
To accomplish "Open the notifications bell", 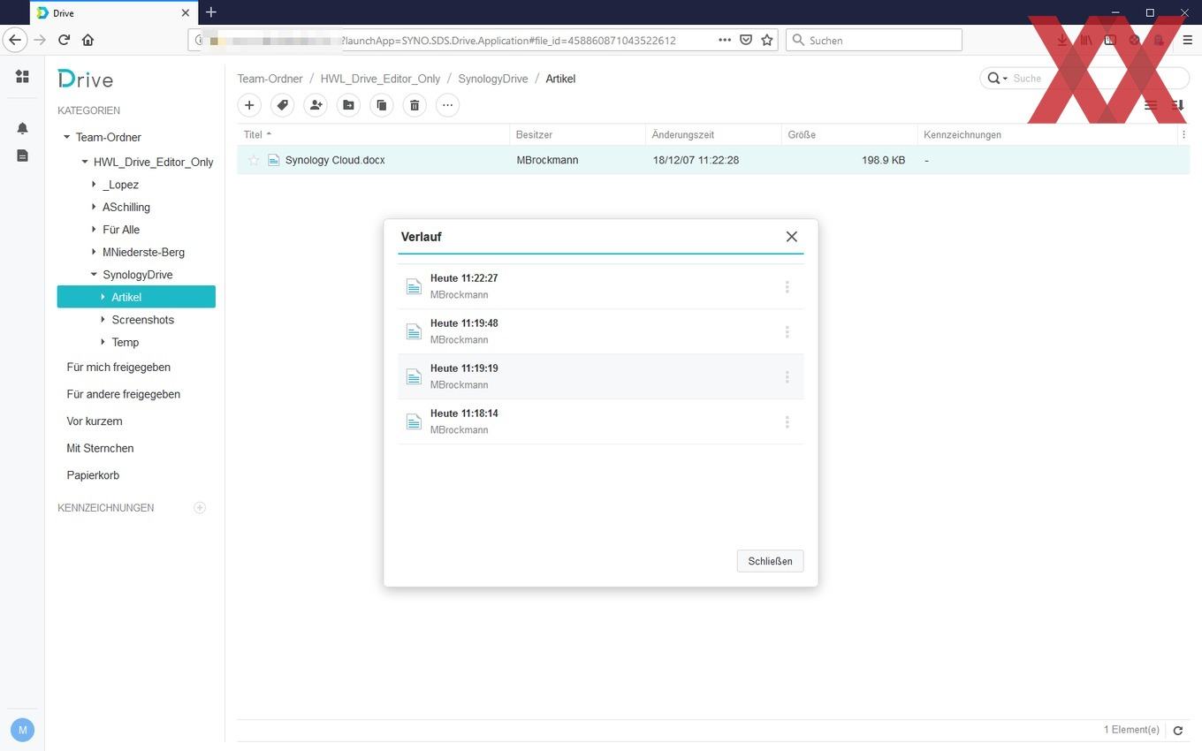I will pyautogui.click(x=22, y=128).
